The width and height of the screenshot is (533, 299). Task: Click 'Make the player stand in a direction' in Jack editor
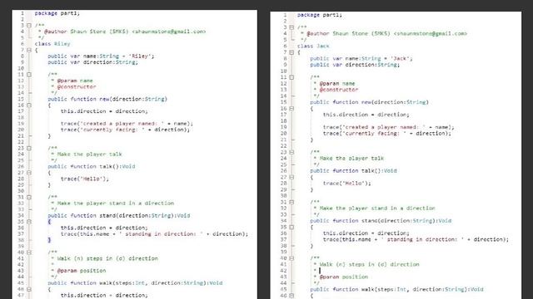(x=377, y=208)
